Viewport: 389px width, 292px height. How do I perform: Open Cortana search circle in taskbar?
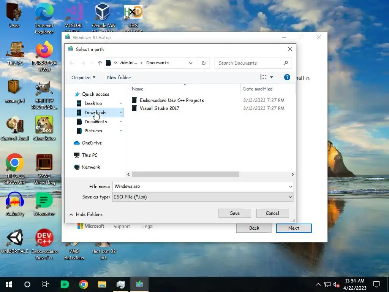[27, 284]
